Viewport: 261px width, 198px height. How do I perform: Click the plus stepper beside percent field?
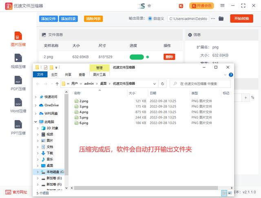point(246,98)
